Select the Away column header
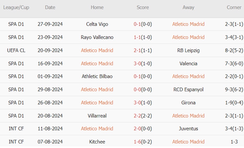Viewport: 244px width, 148px height. 188,7
